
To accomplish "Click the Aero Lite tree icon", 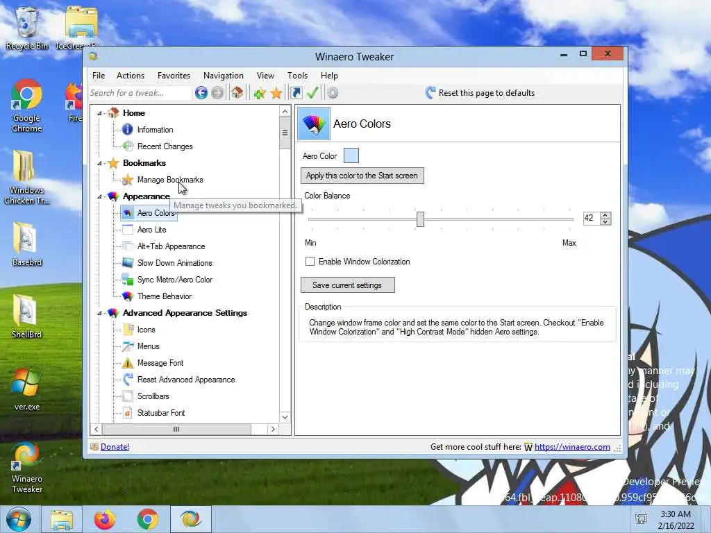I will pos(128,229).
